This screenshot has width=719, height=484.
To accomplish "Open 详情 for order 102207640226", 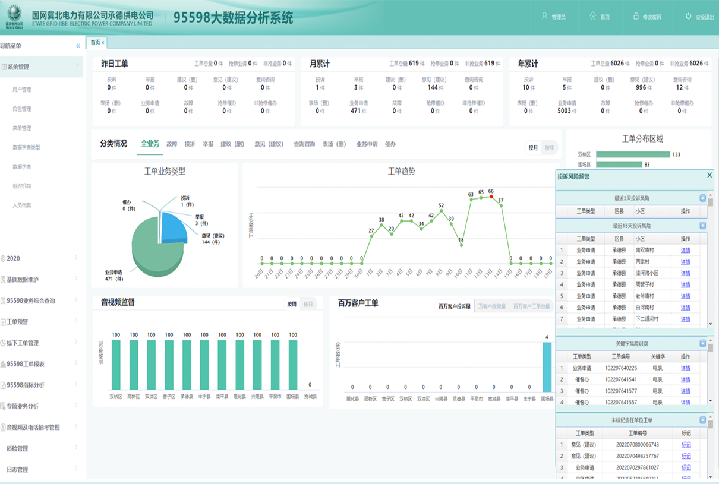I will point(685,368).
